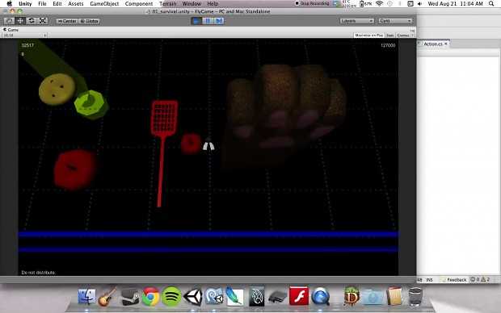501x313 pixels.
Task: Toggle pivot mode Center button
Action: [x=67, y=21]
